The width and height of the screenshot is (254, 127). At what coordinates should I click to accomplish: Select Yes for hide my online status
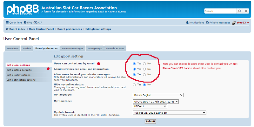coord(135,85)
